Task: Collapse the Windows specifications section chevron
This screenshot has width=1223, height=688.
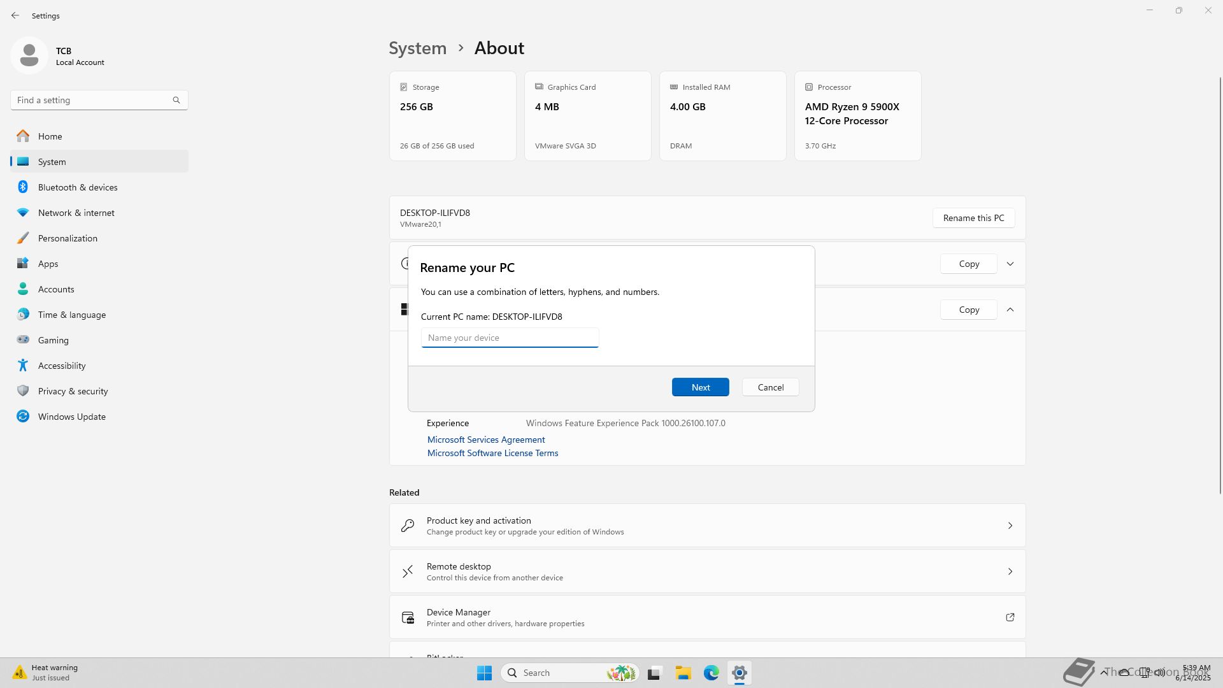Action: pos(1010,310)
